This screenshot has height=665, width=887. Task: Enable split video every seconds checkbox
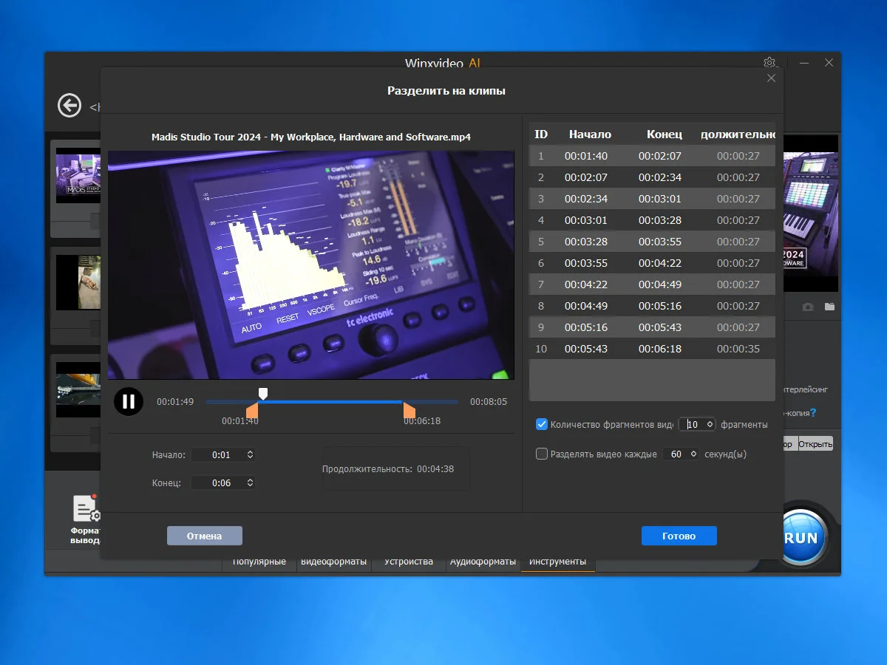[x=542, y=454]
